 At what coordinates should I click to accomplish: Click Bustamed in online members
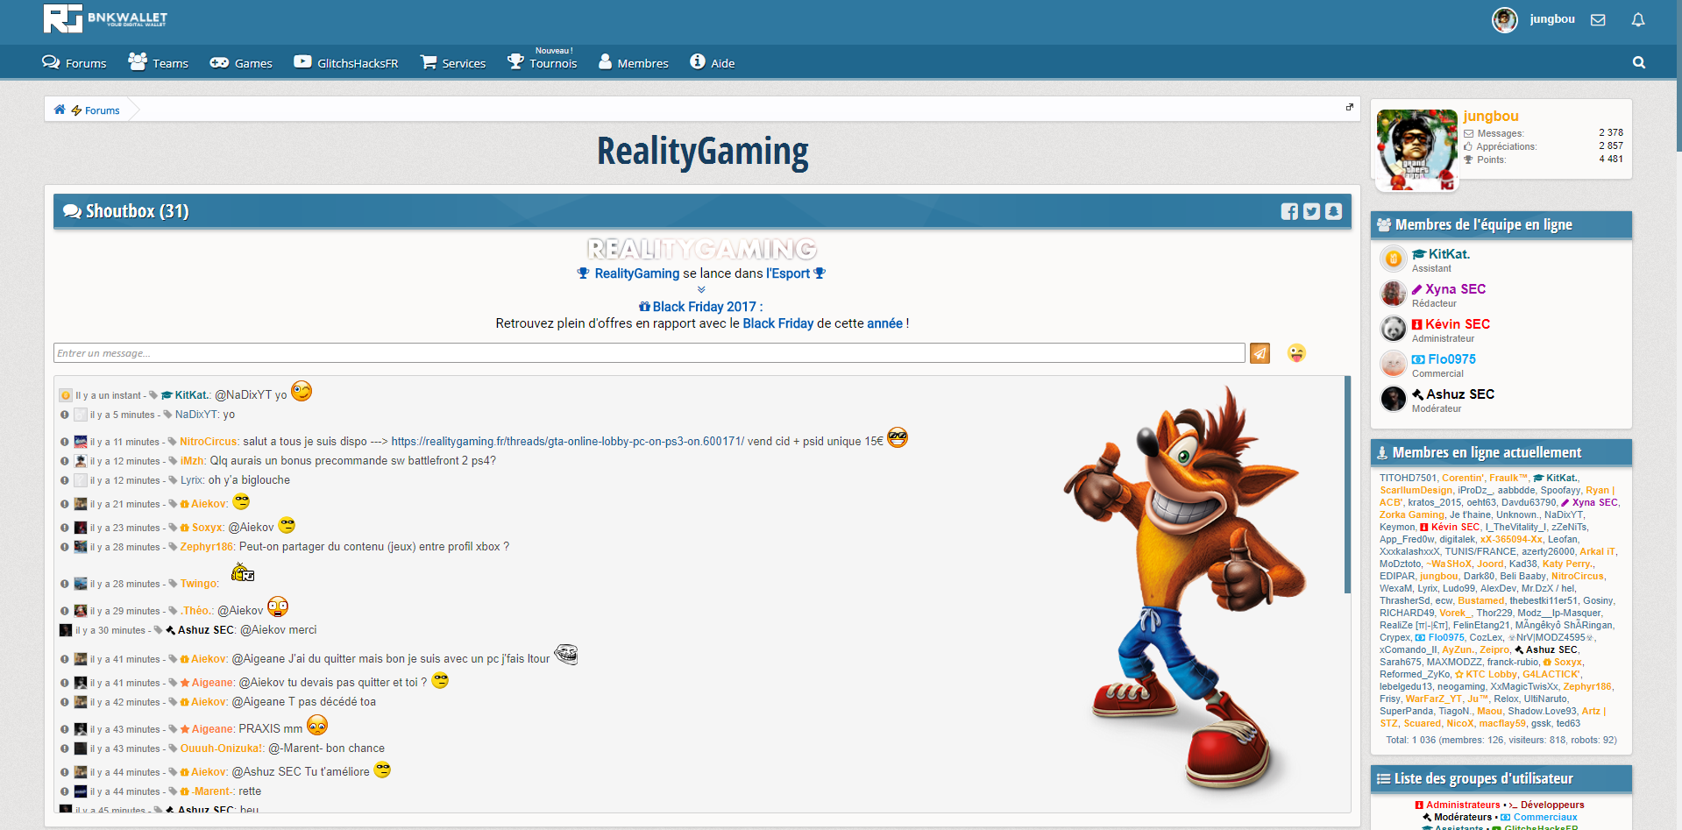point(1480,601)
